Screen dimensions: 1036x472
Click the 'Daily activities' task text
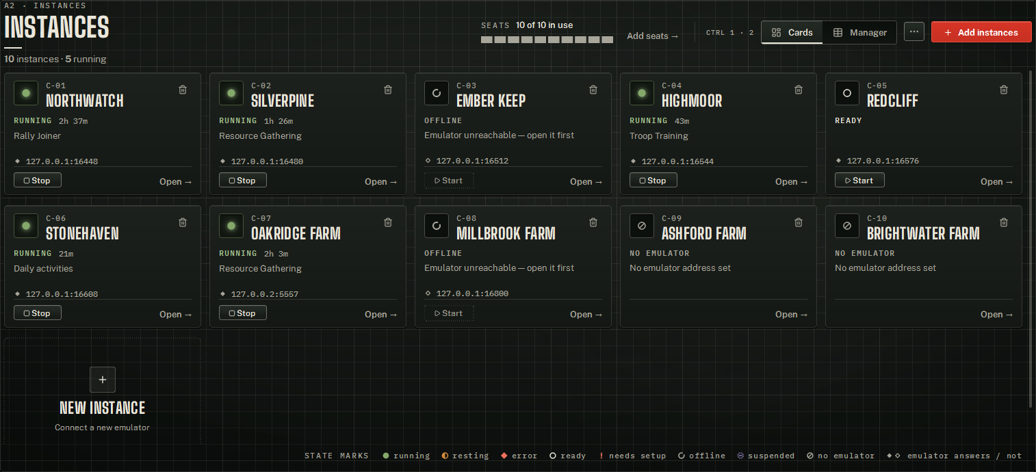43,268
